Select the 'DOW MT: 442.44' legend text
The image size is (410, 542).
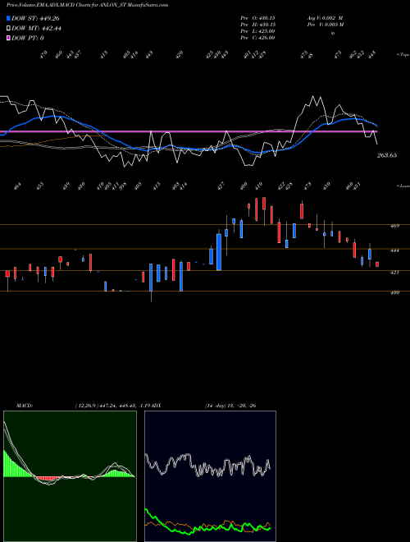pos(37,29)
